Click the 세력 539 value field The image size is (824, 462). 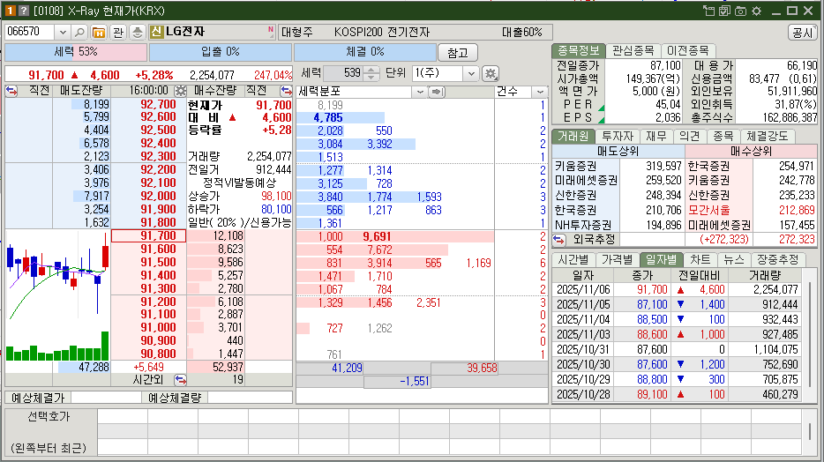point(344,73)
